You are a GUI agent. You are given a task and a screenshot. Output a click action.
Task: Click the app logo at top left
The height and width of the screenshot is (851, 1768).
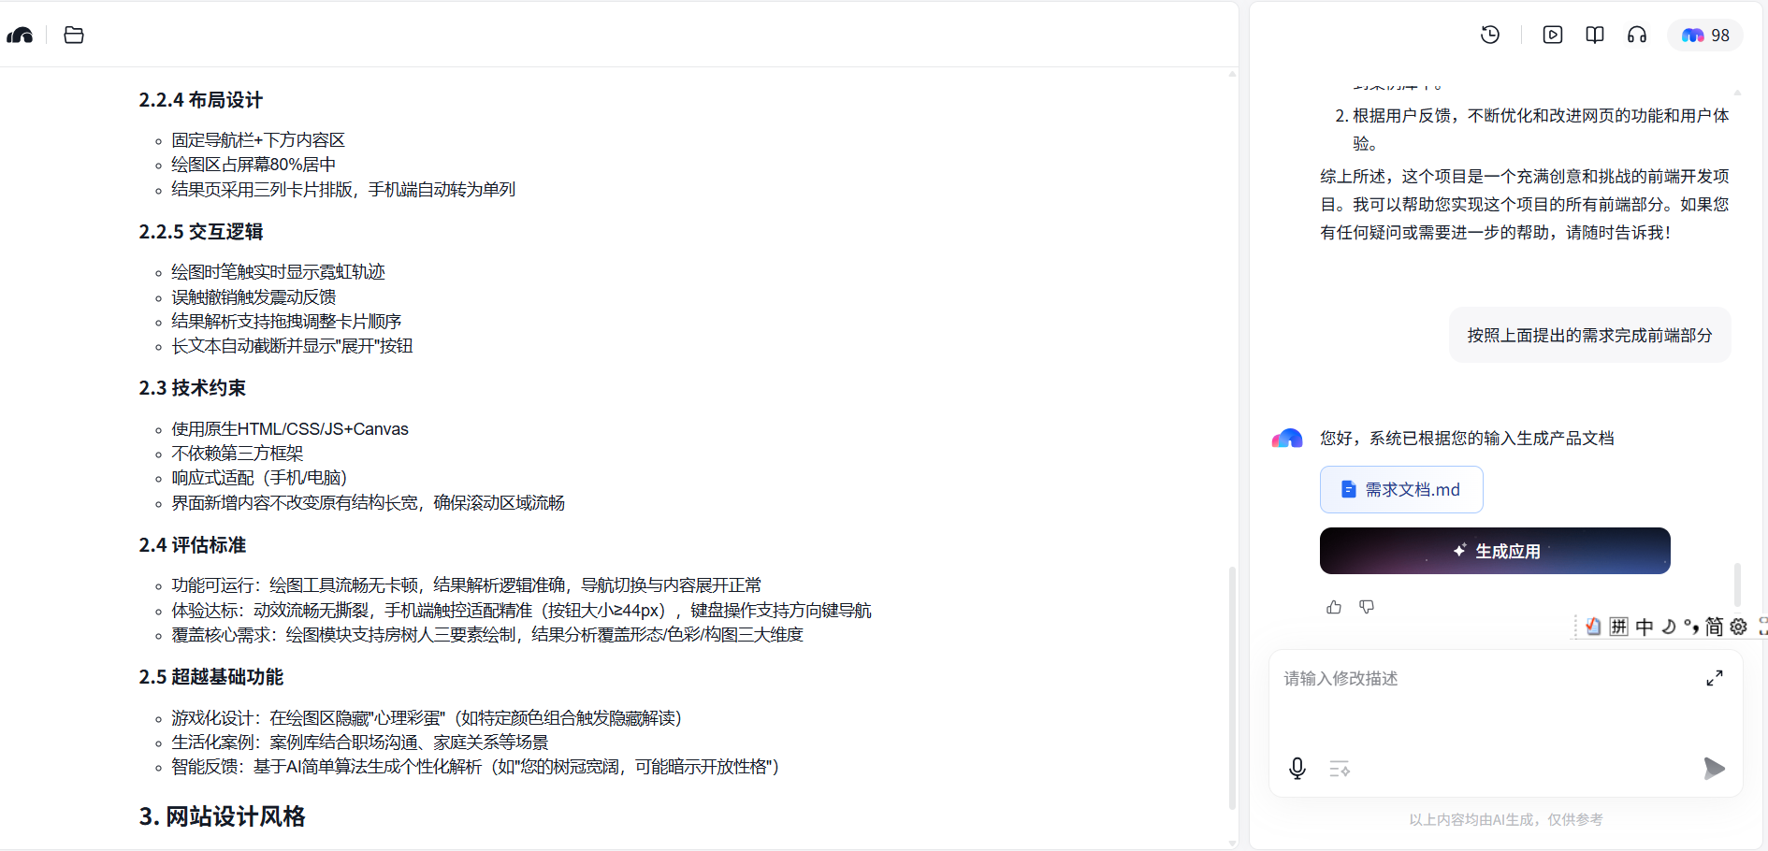20,36
